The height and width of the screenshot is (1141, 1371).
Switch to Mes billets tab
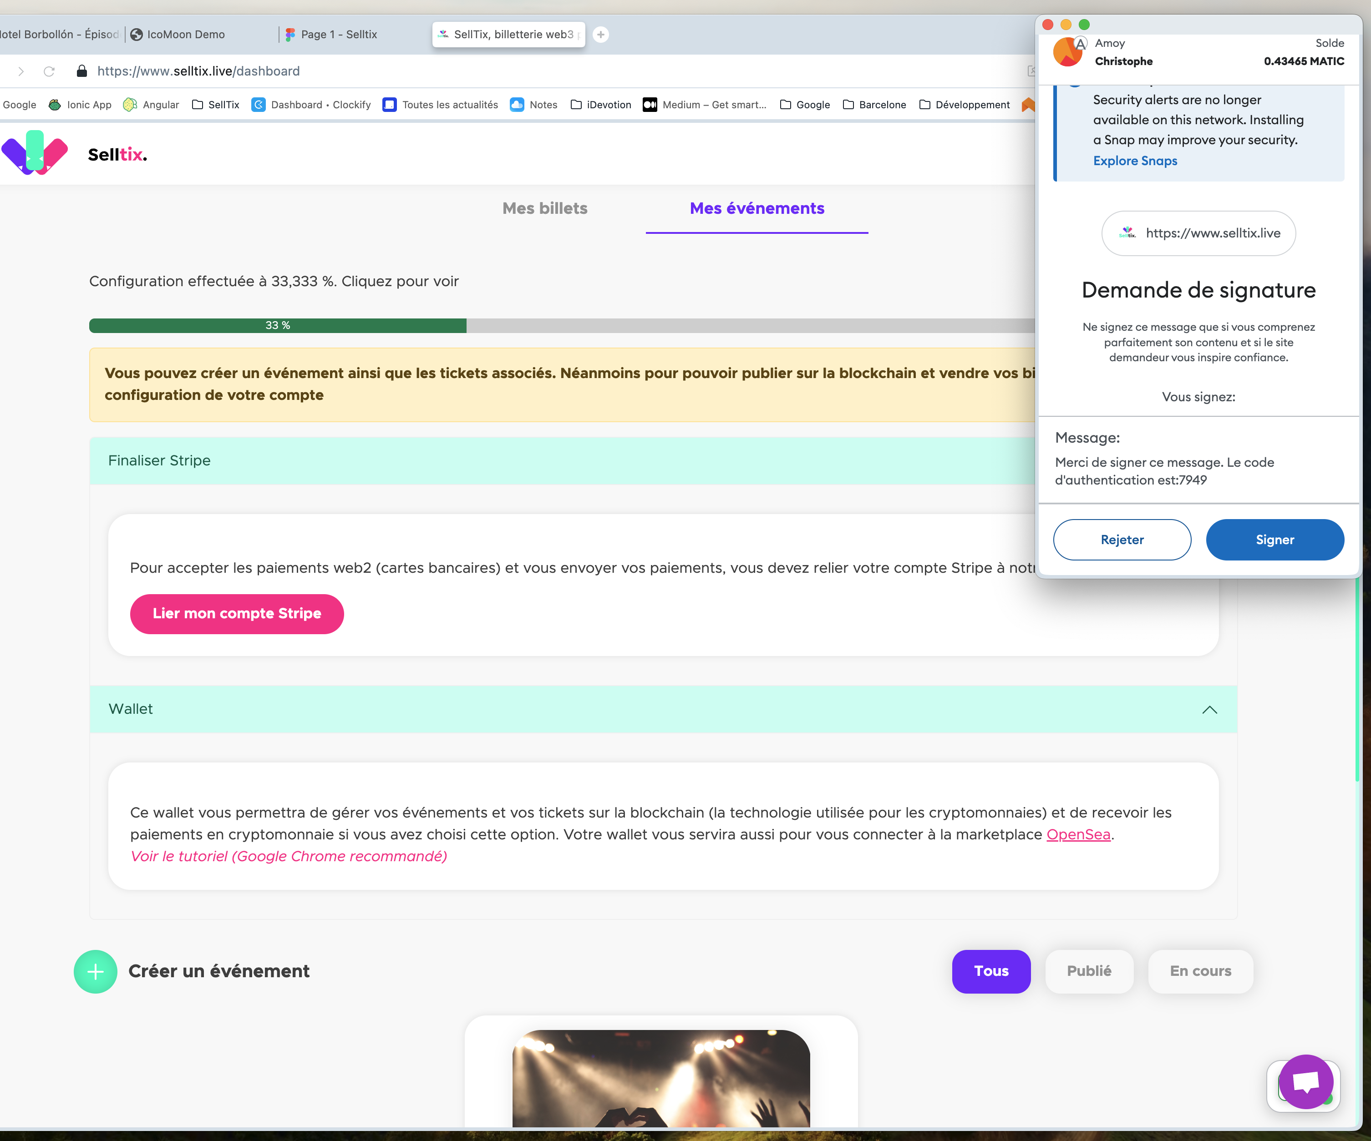[x=544, y=208]
